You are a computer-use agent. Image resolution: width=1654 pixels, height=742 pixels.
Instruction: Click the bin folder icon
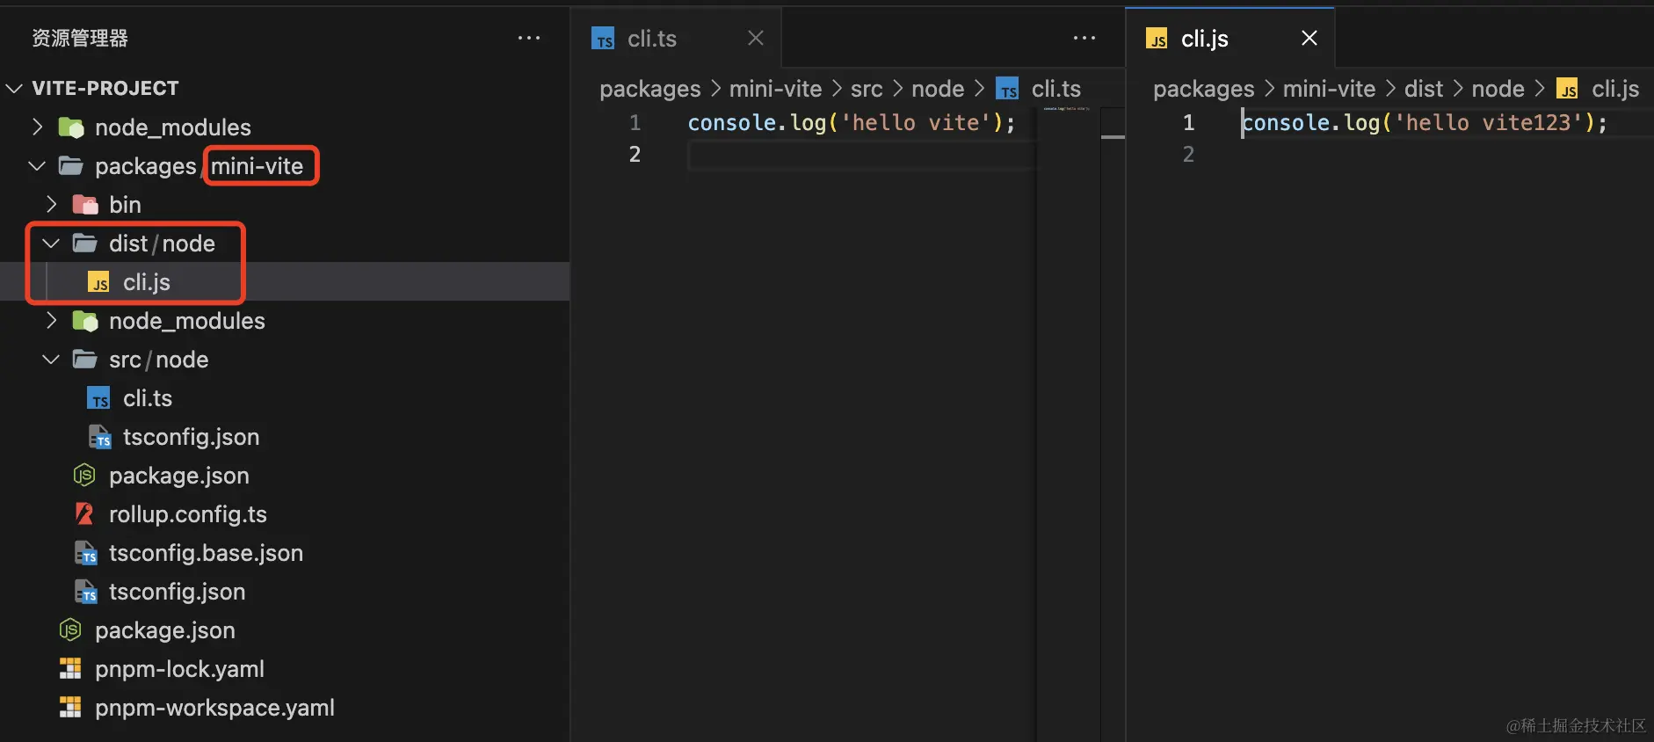pyautogui.click(x=84, y=205)
